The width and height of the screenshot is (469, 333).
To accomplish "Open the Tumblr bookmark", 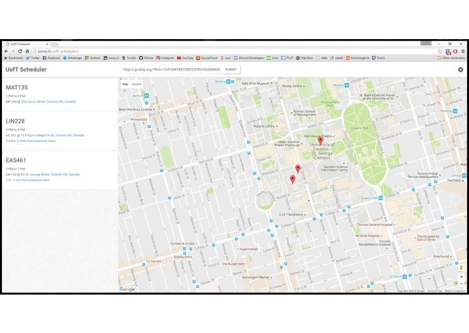I will (129, 58).
